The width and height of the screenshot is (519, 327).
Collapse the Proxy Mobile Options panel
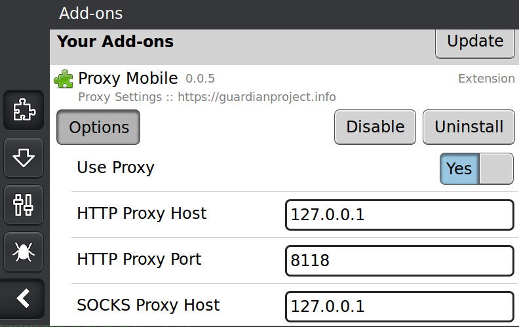(x=98, y=127)
